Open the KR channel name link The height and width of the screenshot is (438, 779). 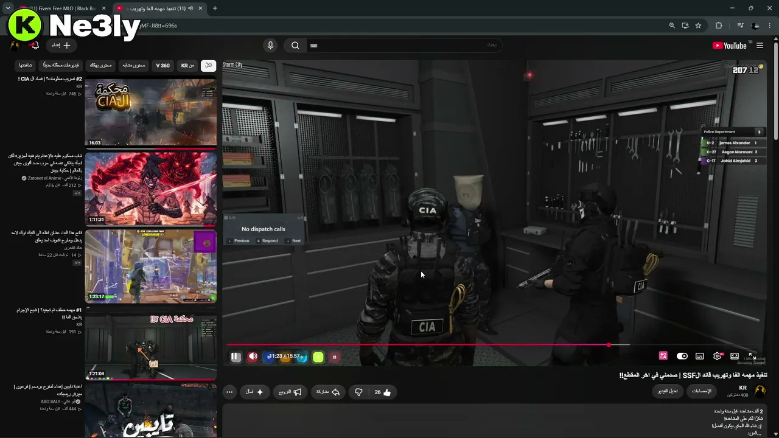click(742, 388)
